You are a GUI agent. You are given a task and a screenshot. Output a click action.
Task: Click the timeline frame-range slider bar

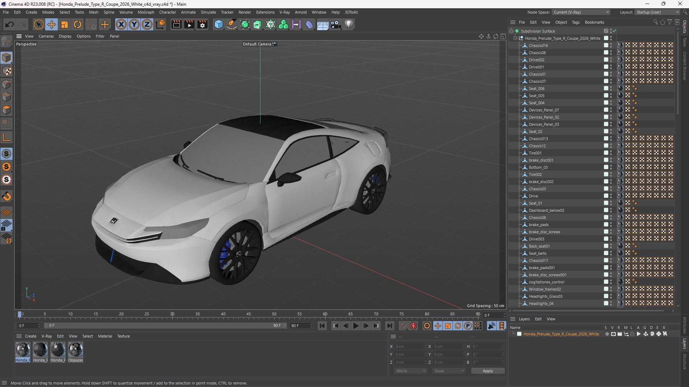[165, 325]
